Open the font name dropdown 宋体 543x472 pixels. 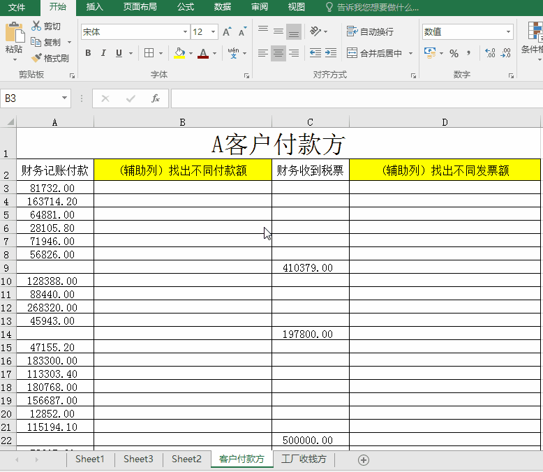click(x=185, y=32)
